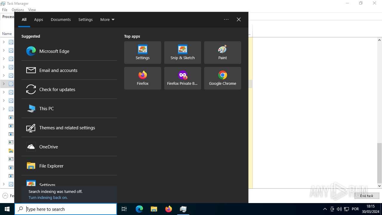Switch to the All search tab
Screen dimensions: 382x215
(24, 19)
